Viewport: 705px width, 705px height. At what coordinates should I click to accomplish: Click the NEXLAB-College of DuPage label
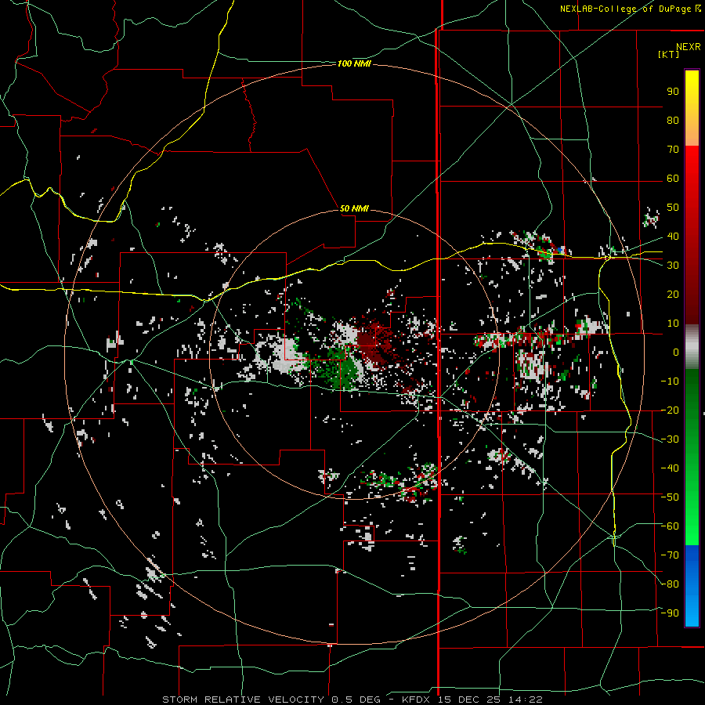[625, 9]
